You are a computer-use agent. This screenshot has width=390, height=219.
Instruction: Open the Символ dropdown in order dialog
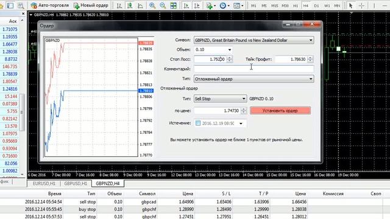[253, 40]
